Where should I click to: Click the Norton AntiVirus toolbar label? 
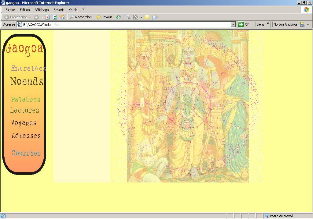point(285,24)
